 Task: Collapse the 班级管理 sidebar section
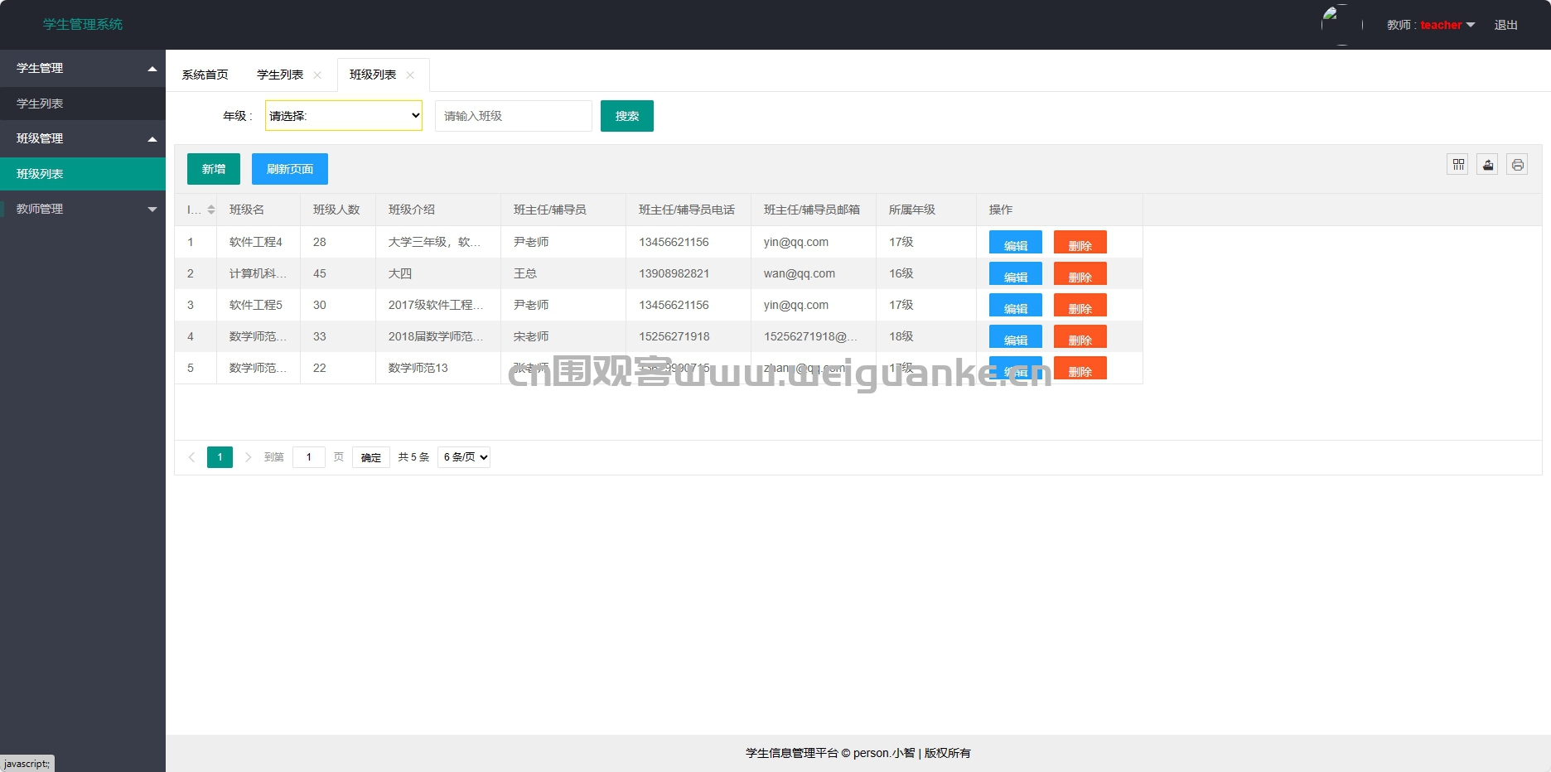click(x=83, y=138)
